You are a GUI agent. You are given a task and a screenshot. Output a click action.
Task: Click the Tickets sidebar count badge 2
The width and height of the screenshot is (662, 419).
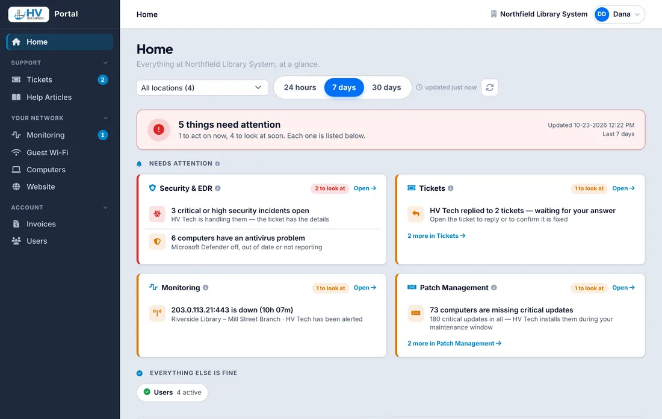click(x=102, y=79)
